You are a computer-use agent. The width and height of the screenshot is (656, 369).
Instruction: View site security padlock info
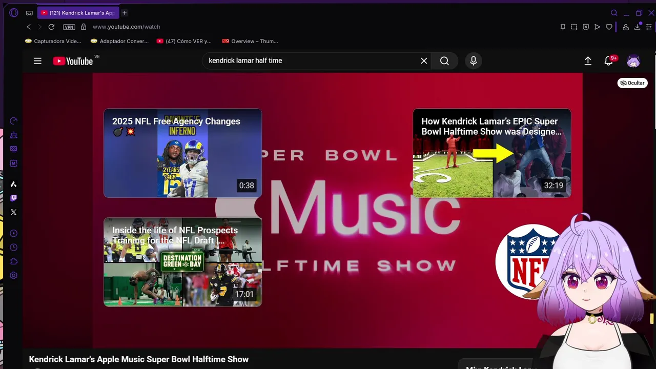[84, 27]
